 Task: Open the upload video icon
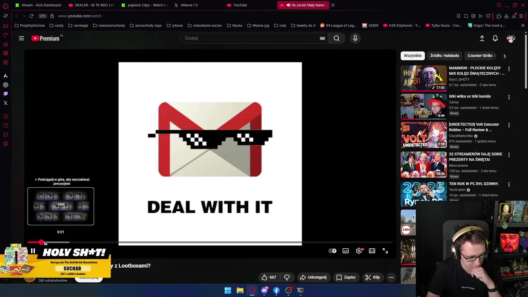pyautogui.click(x=482, y=38)
